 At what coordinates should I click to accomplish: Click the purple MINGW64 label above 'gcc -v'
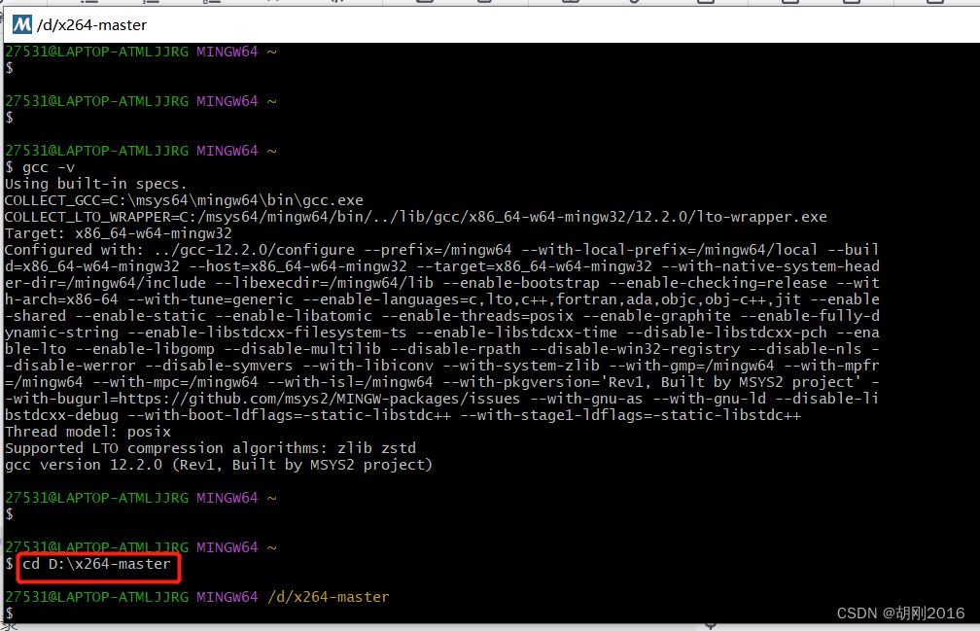(227, 151)
